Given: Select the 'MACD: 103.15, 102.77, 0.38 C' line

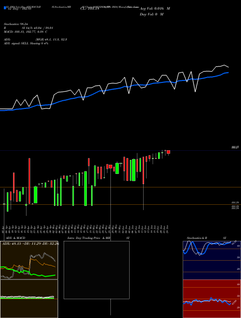Looking at the screenshot, I should click(26, 32).
